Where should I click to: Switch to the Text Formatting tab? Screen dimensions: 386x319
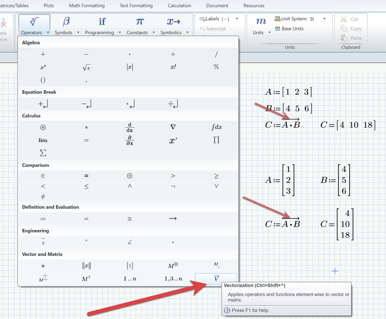pos(136,5)
